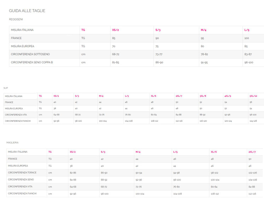Image resolution: width=264 pixels, height=211 pixels.
Task: Click value '90' in Reggiseni France row
Action: point(157,38)
